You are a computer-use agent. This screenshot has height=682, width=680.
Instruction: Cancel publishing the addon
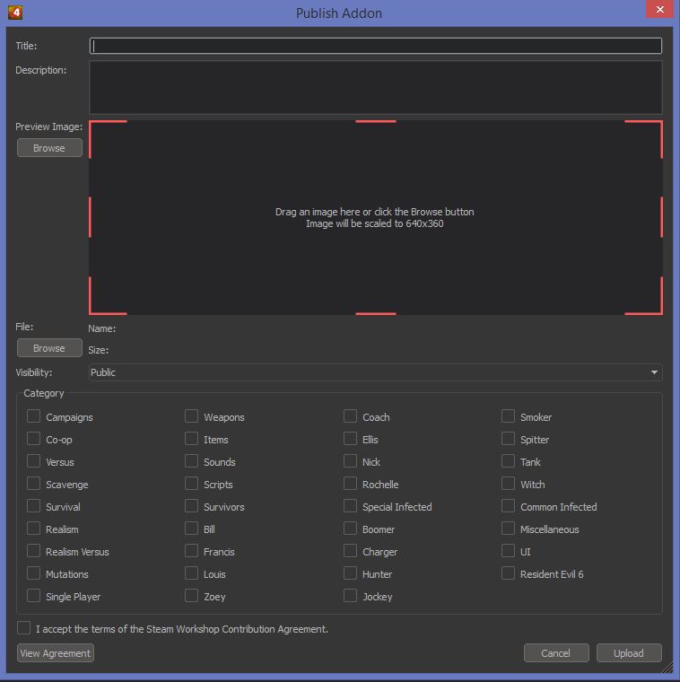pos(556,653)
